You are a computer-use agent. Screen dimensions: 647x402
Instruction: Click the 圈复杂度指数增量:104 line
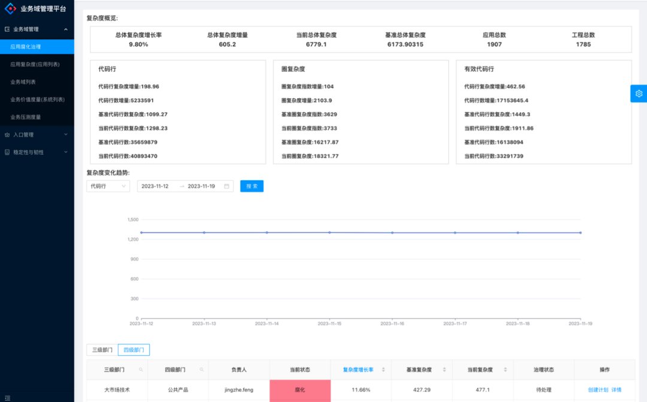(x=307, y=87)
